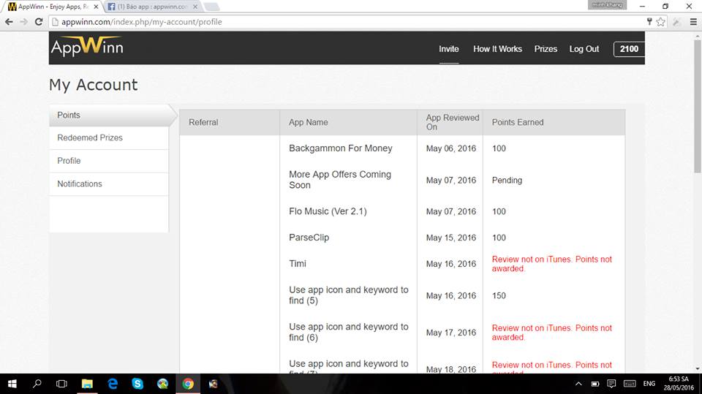702x394 pixels.
Task: Click the Timi app name
Action: click(x=298, y=263)
